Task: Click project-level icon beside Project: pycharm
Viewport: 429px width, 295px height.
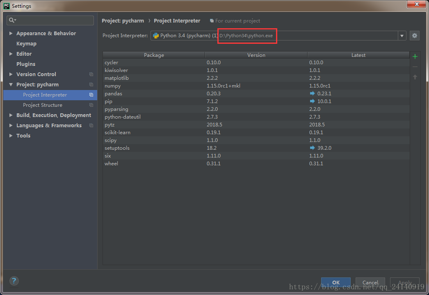Action: tap(91, 85)
